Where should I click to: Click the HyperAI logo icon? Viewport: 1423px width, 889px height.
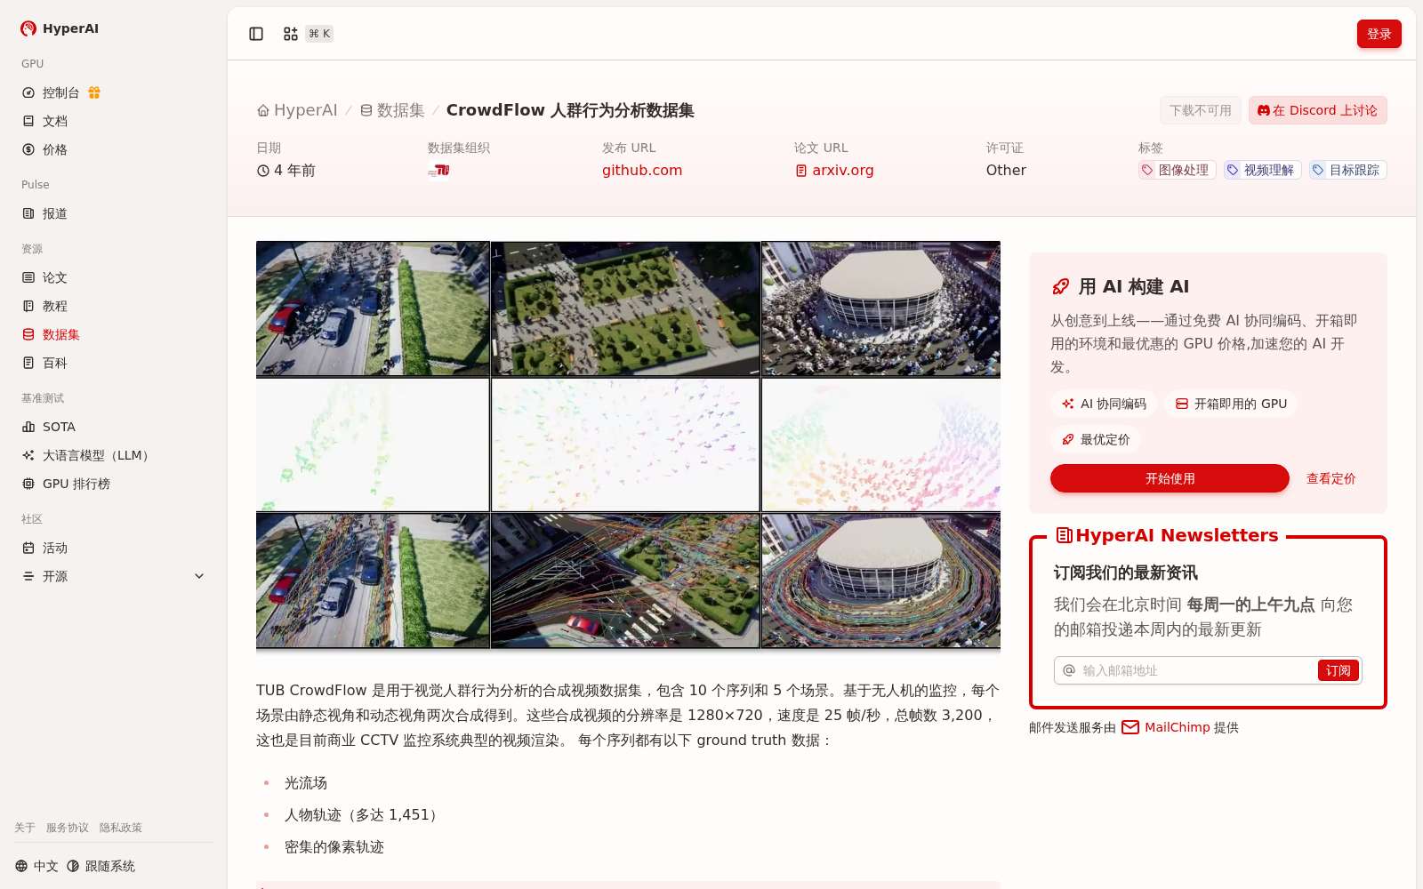[28, 28]
